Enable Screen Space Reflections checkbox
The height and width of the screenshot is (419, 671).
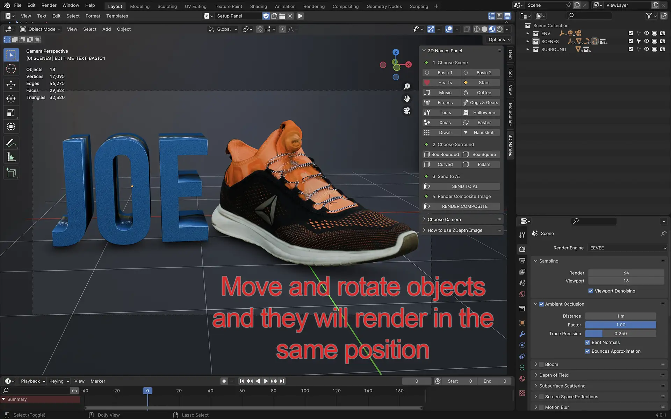tap(541, 397)
